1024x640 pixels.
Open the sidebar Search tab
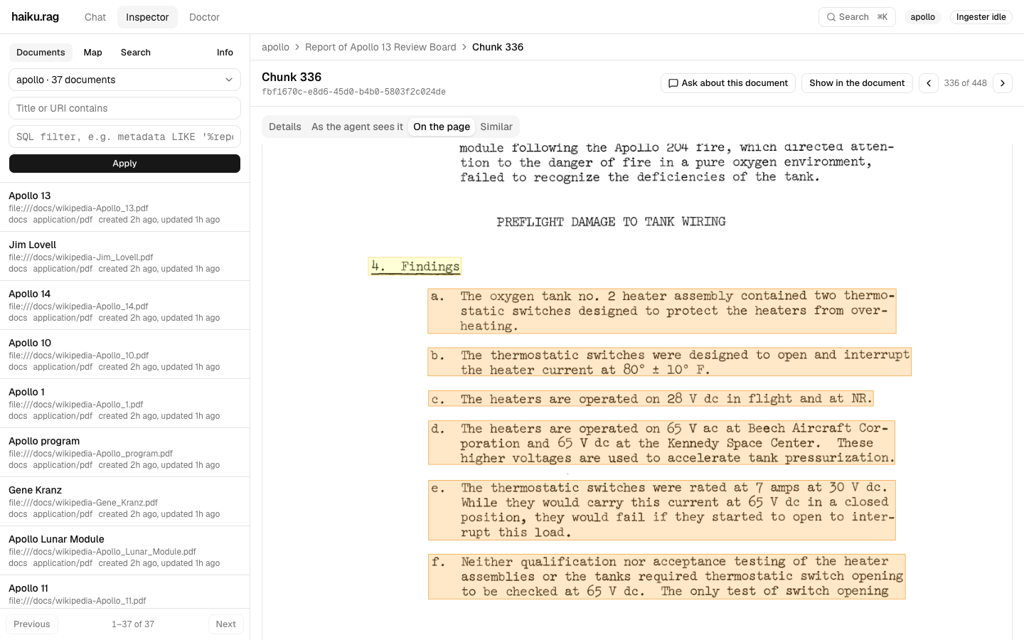(x=135, y=53)
